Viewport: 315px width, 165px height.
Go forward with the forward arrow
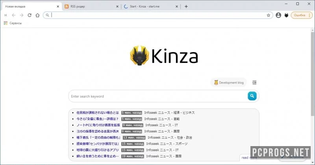pyautogui.click(x=22, y=15)
